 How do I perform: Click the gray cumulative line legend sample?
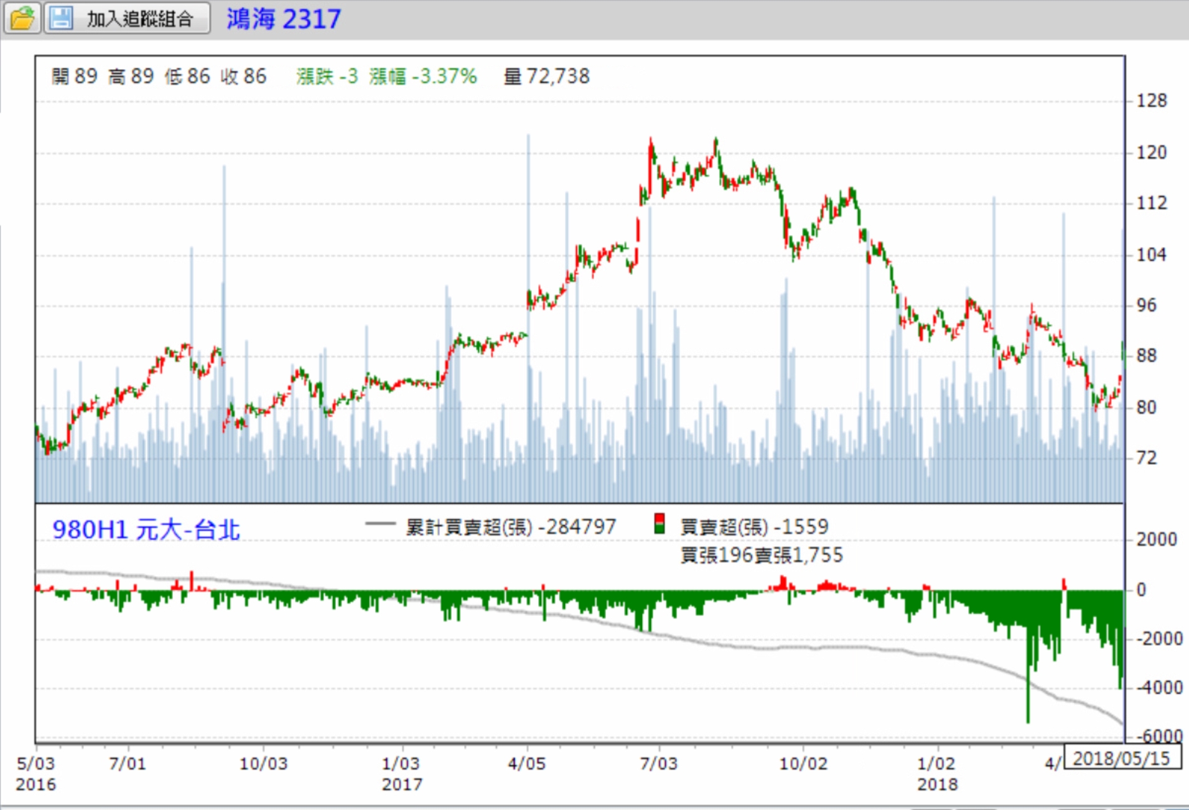click(380, 524)
